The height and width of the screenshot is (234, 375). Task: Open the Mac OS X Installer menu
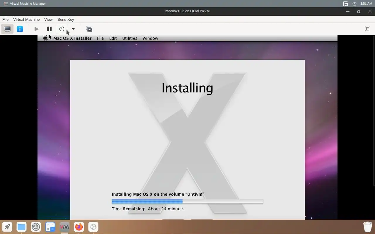pos(72,38)
